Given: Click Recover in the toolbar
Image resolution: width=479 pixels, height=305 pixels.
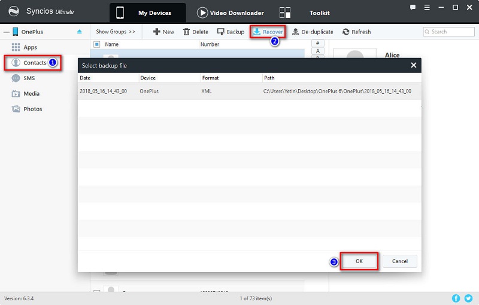Looking at the screenshot, I should click(x=268, y=32).
